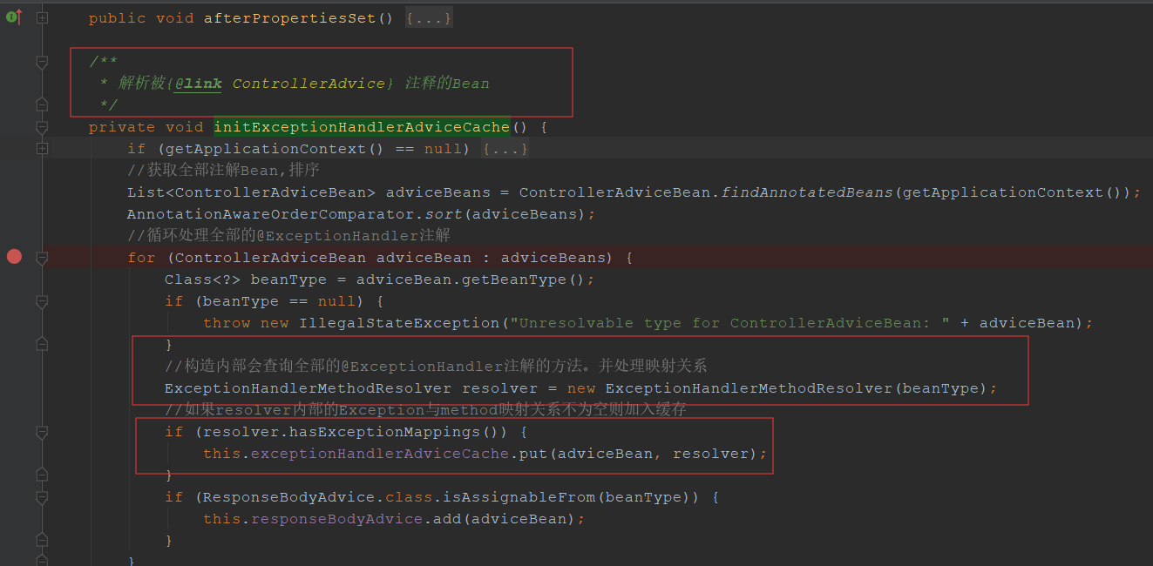Expand the {...} placeholder after afterPropertiesSet()
This screenshot has height=566, width=1153.
point(429,18)
